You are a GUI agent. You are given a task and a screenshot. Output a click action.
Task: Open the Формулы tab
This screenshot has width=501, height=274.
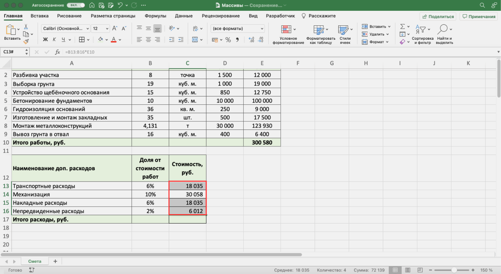156,16
